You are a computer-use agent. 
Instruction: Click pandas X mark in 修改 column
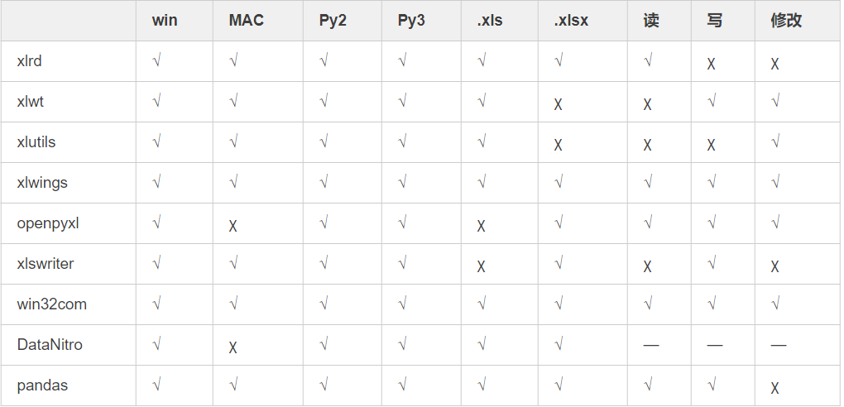774,388
